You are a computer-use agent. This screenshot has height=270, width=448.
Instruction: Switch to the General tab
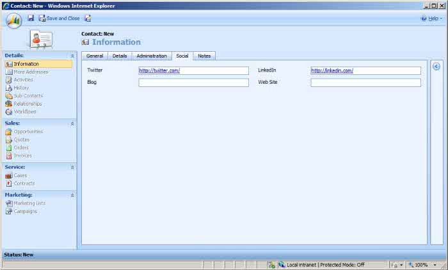95,56
